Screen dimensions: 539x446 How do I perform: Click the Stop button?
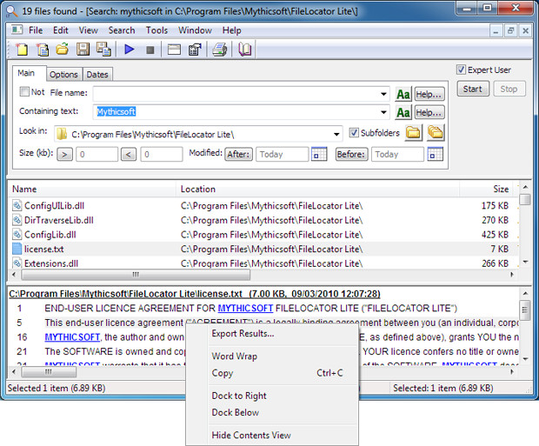point(509,89)
